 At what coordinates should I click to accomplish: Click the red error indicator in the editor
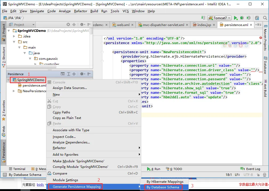tap(260, 38)
